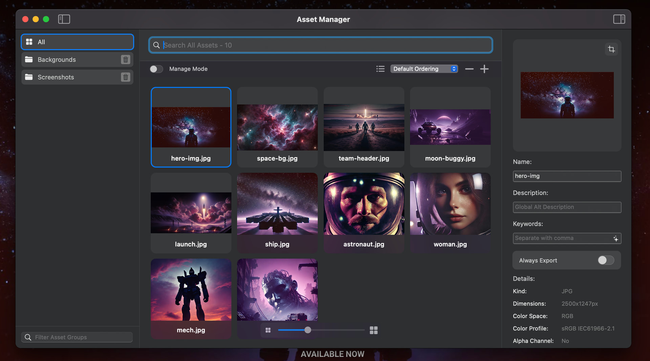Delete the Backgrounds group via trash icon
The width and height of the screenshot is (650, 361).
tap(125, 60)
